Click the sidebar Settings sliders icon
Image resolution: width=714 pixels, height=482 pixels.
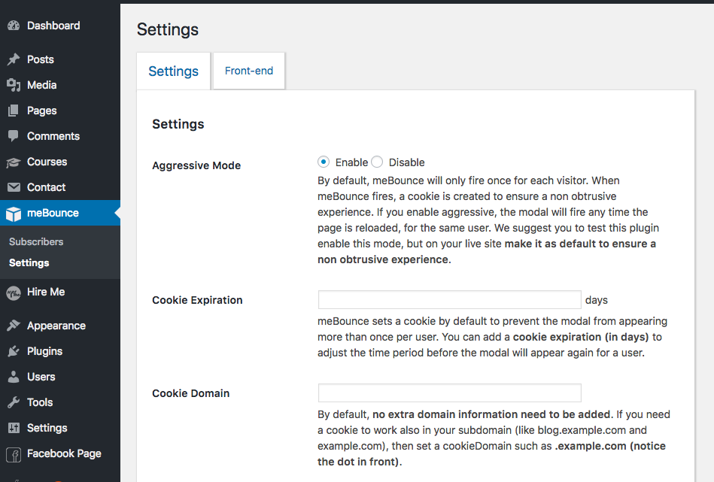pos(14,427)
